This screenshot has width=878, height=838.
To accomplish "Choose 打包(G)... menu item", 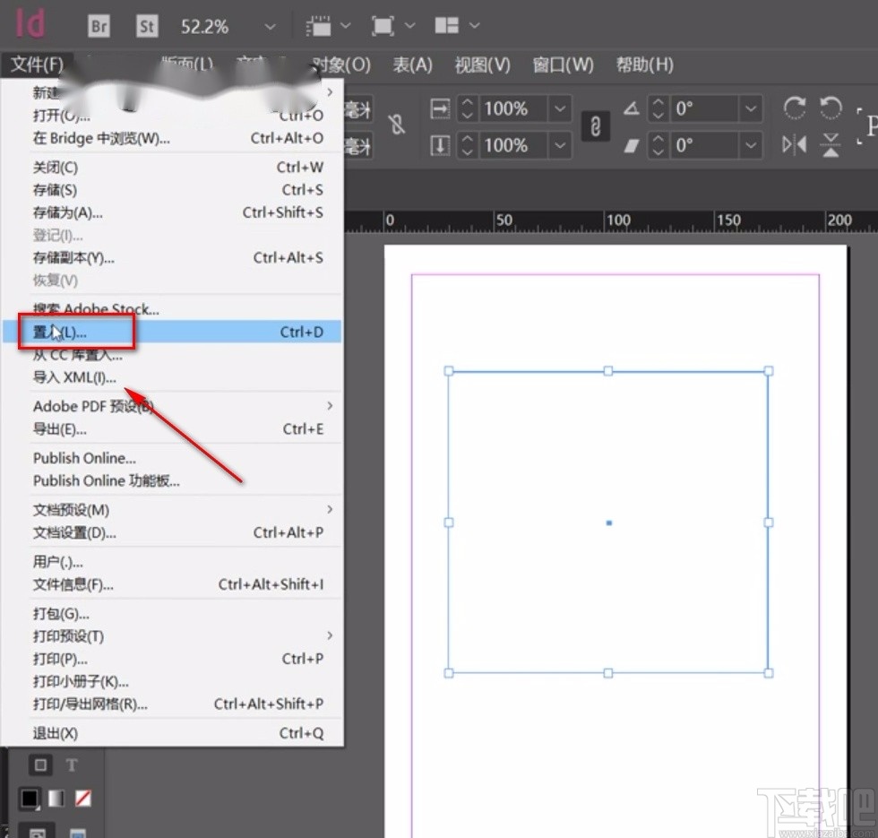I will [x=172, y=613].
